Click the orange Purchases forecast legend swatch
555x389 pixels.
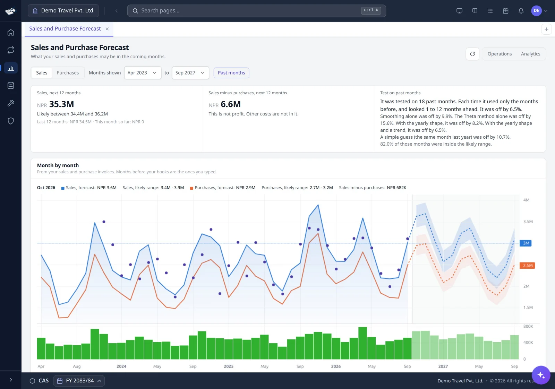[191, 188]
